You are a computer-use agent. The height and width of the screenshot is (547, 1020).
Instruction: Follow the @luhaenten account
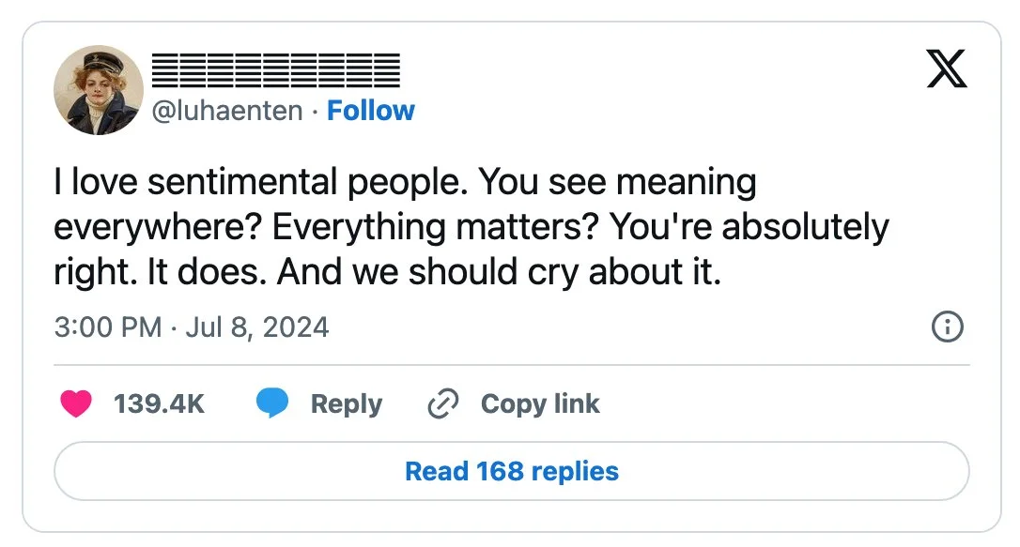click(370, 111)
